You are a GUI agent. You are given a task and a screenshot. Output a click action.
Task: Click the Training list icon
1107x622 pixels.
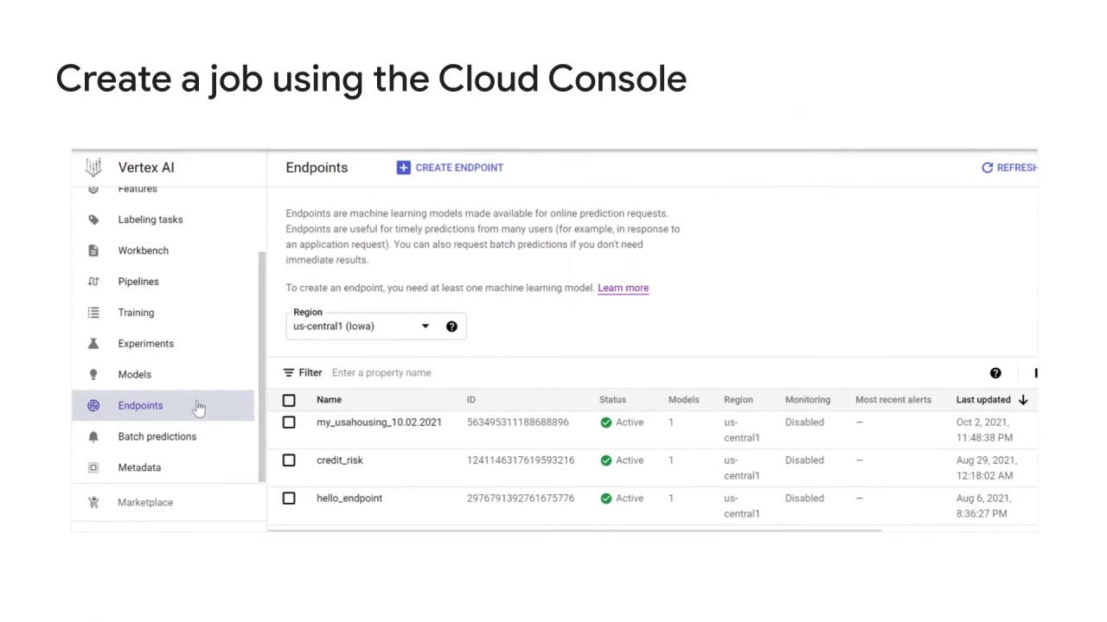(93, 313)
